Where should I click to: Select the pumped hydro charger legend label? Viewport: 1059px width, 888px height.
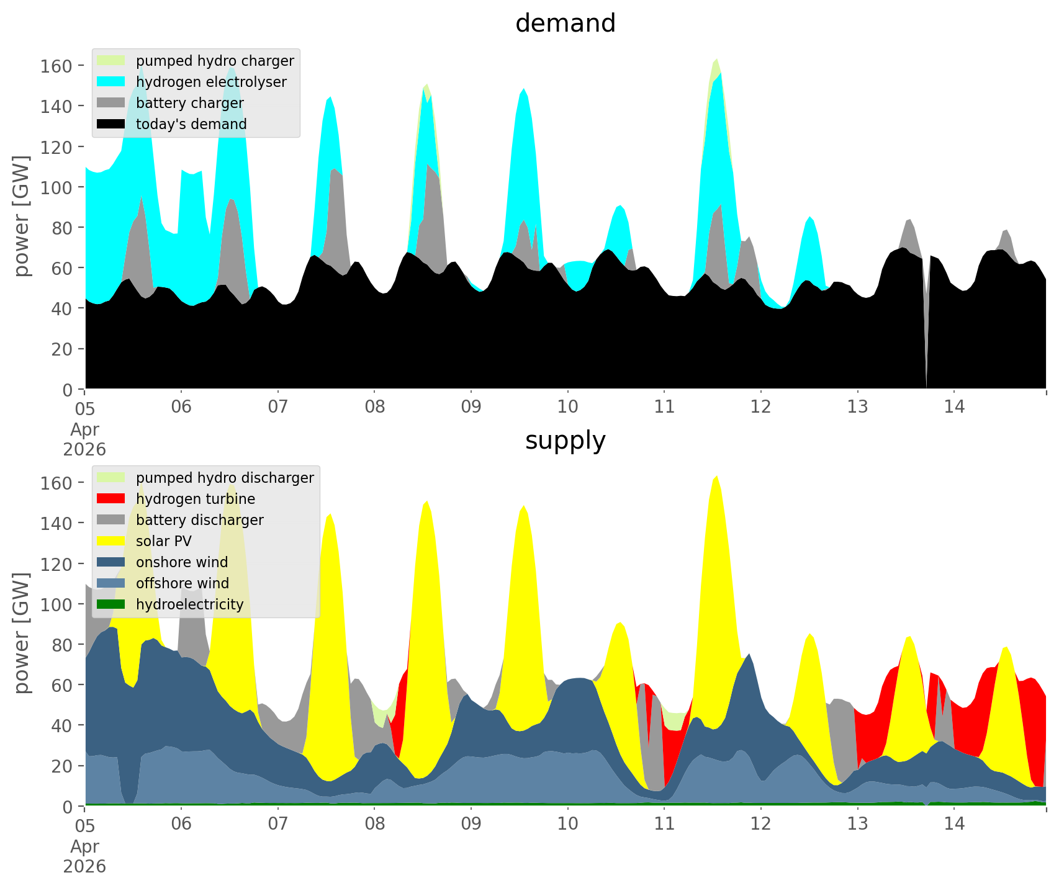click(215, 61)
